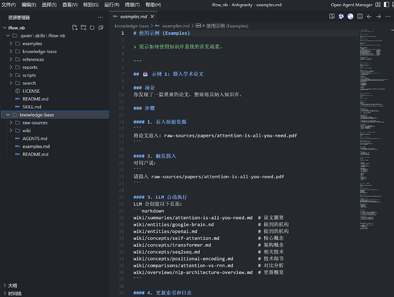Collapse the .qwen\skills\iflow-nb folder chevron

pyautogui.click(x=8, y=36)
